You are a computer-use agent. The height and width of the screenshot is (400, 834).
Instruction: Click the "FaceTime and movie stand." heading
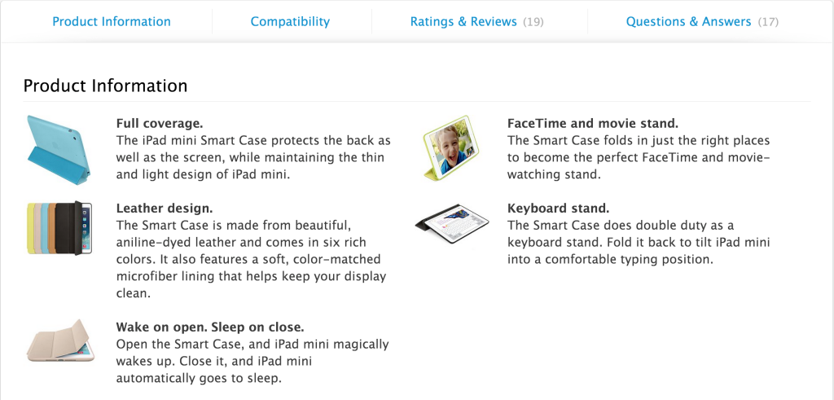tap(592, 124)
